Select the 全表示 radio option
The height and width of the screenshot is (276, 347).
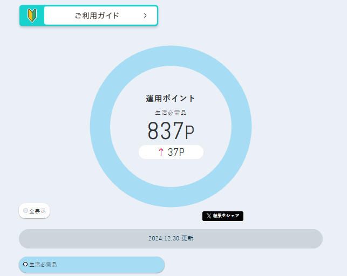point(34,211)
